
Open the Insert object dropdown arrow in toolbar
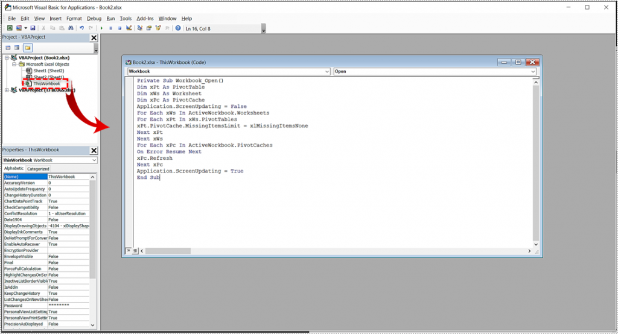click(25, 28)
